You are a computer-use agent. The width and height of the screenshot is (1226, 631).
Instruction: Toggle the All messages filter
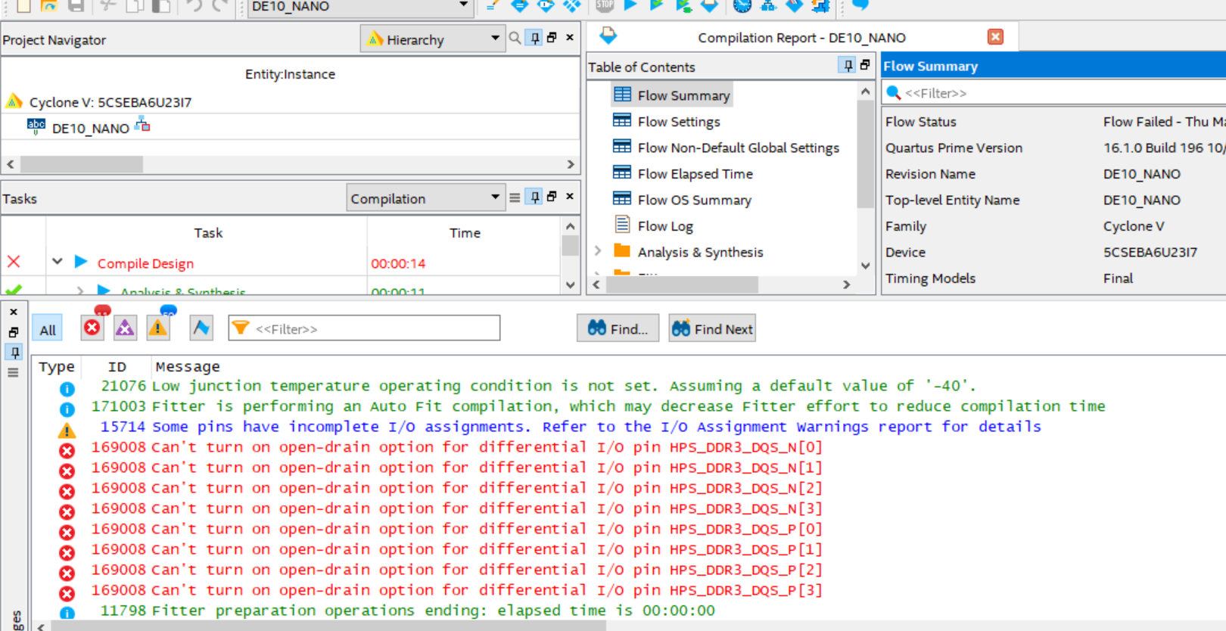[x=48, y=329]
